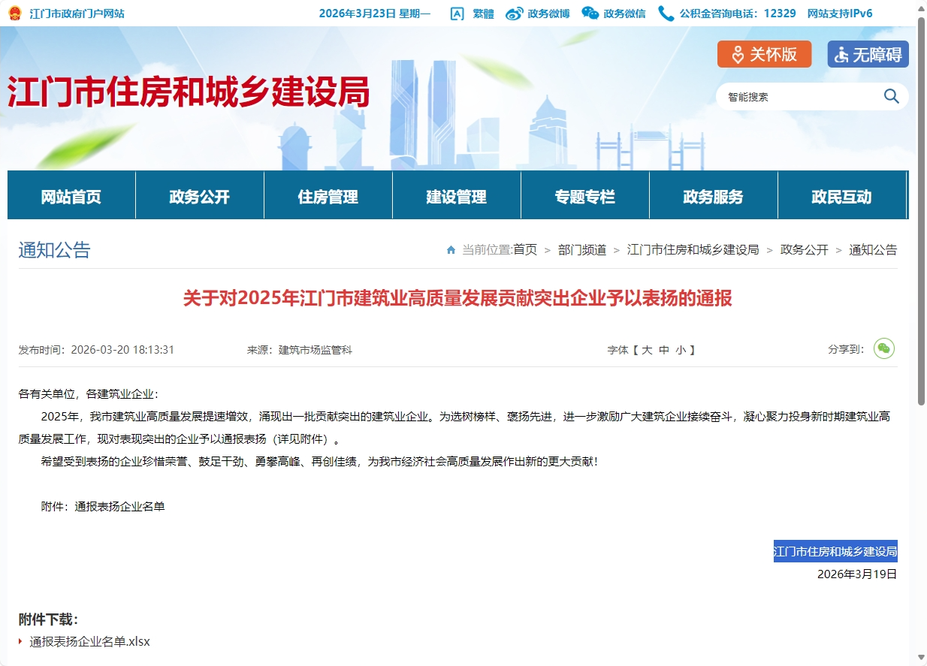The height and width of the screenshot is (666, 927).
Task: Open the 政务公开 navigation menu
Action: click(199, 197)
